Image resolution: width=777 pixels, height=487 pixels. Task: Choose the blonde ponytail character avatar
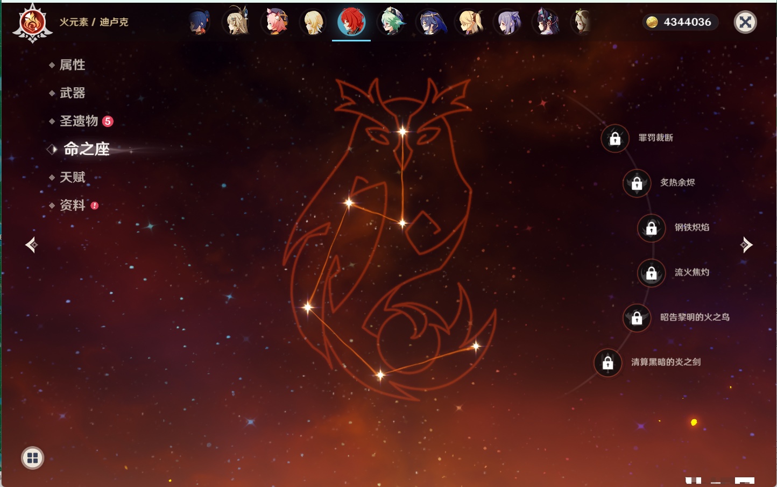pyautogui.click(x=470, y=22)
